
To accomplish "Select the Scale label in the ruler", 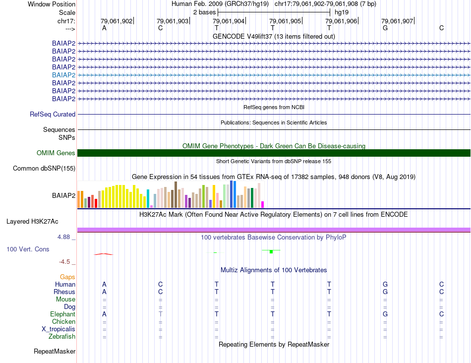I will pos(67,12).
